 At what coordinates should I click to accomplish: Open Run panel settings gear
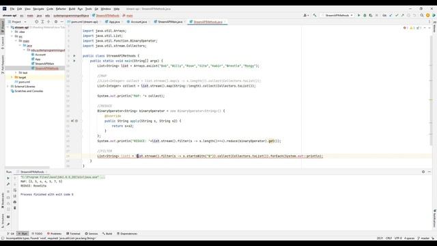pos(423,172)
